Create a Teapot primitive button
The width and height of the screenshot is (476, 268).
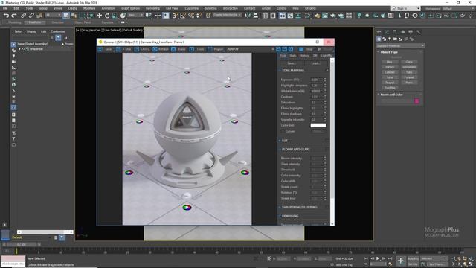click(390, 83)
